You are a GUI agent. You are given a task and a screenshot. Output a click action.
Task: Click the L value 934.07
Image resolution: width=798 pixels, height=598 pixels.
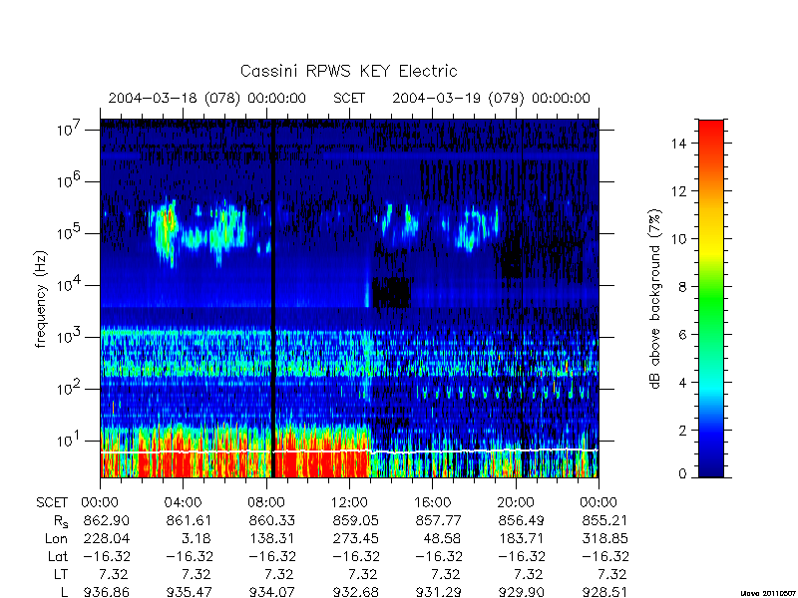(271, 592)
